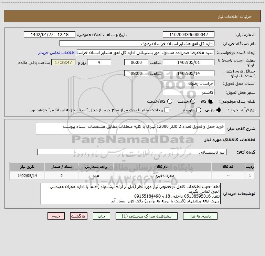265x256 pixels.
Task: Click the گروه کالا field امور تاسیساتی
Action: [132, 152]
